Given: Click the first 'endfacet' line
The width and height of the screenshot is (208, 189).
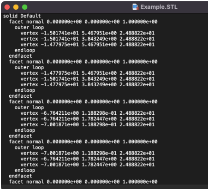Looking at the screenshot, I should point(20,56).
